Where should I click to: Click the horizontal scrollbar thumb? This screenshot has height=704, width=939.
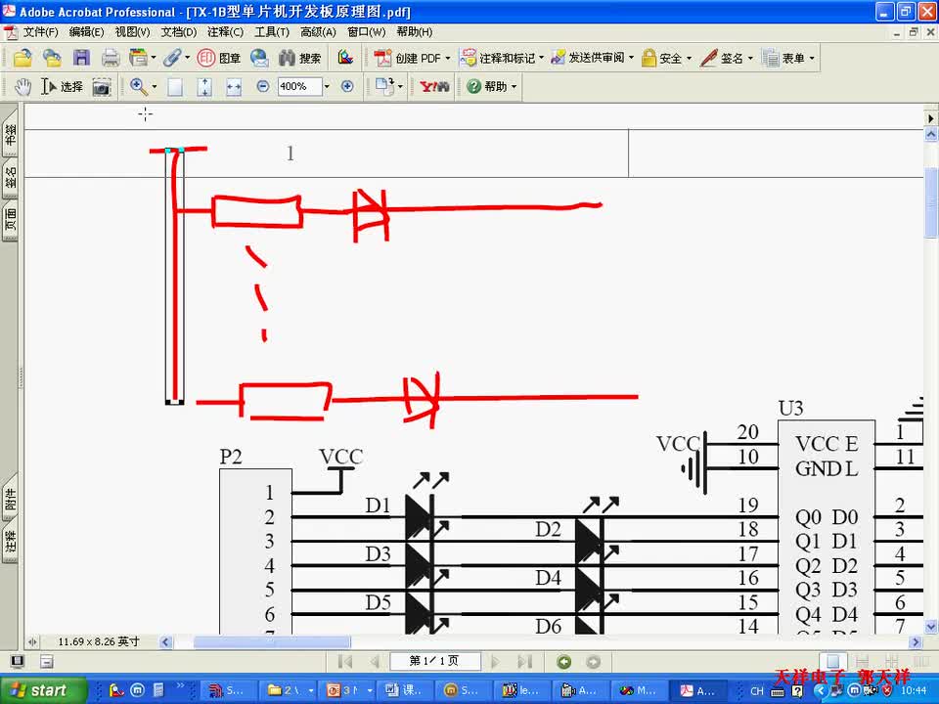tap(271, 641)
